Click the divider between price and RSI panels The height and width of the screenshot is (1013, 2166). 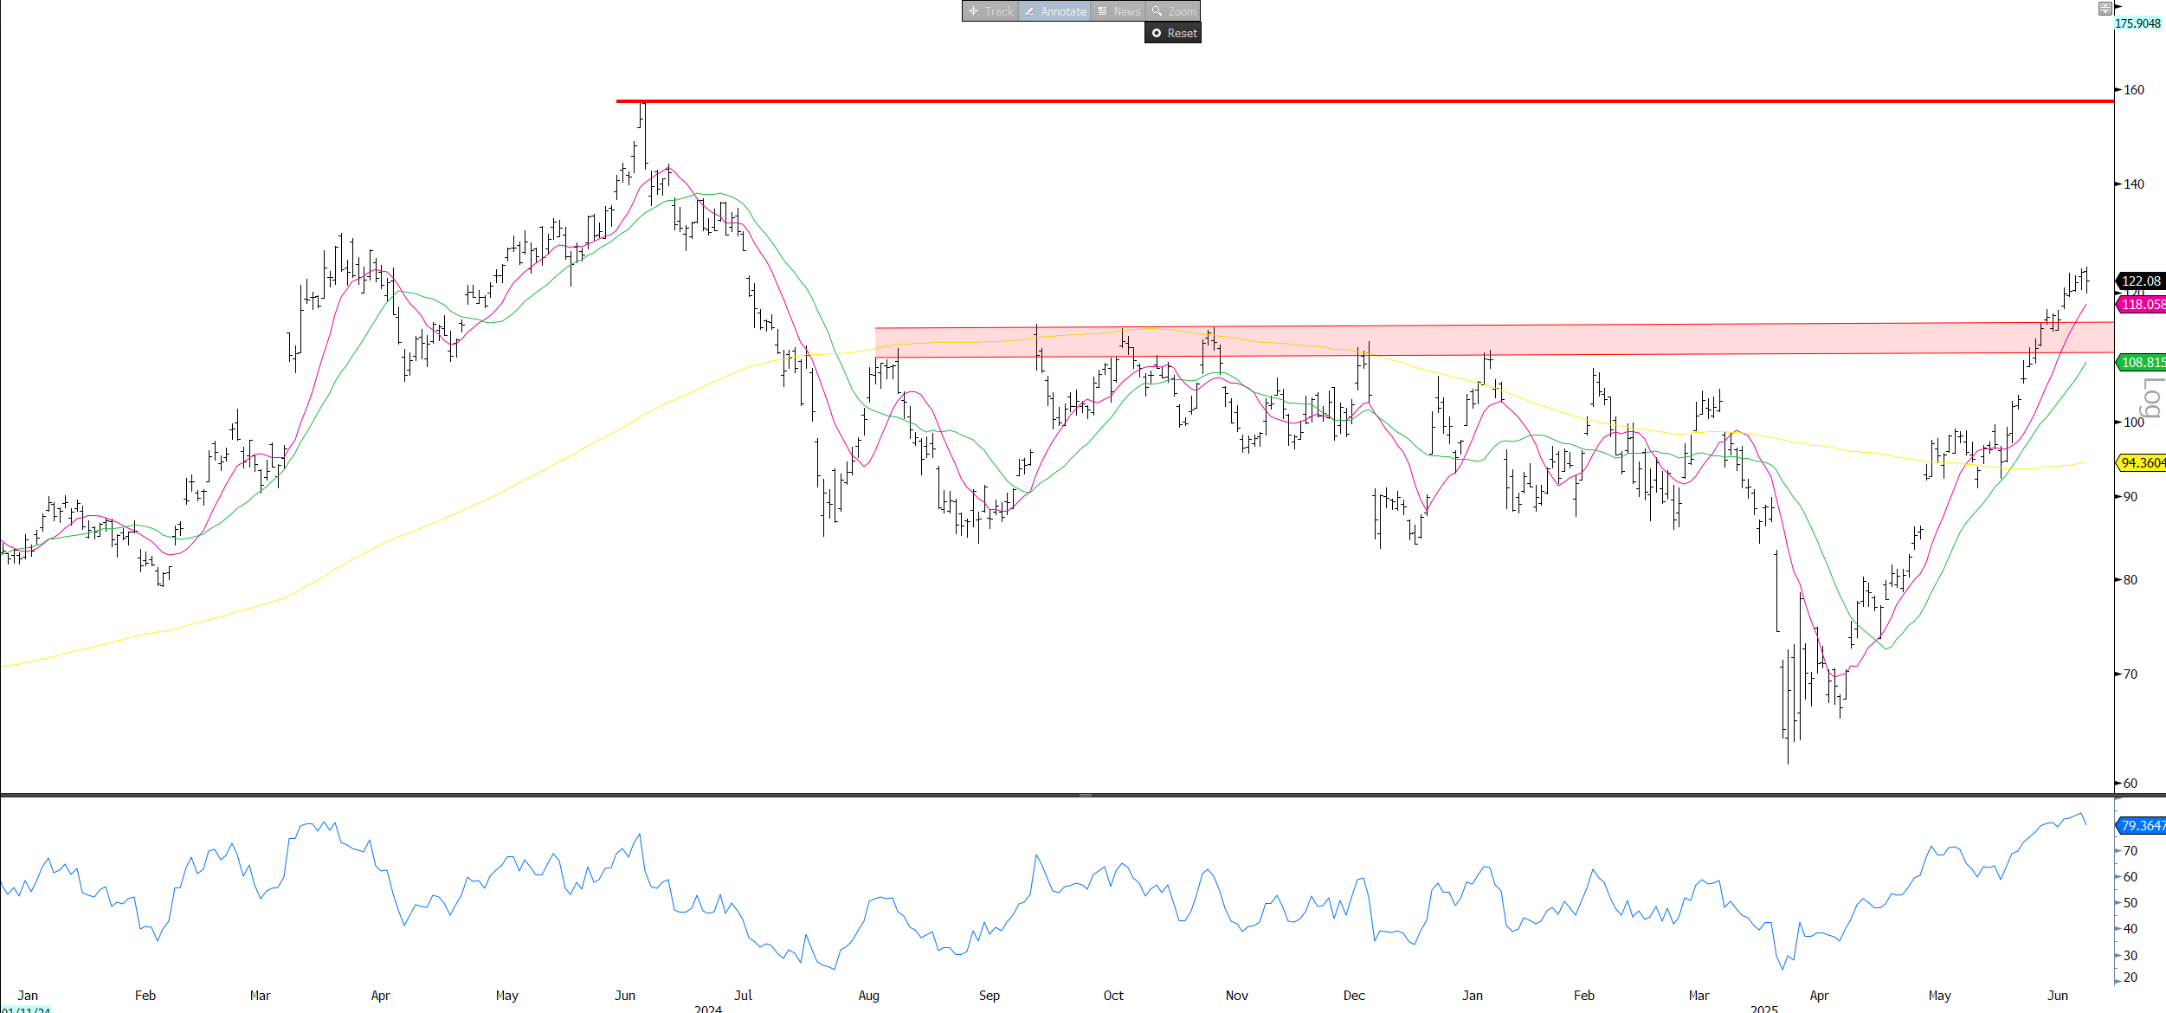pos(1084,795)
